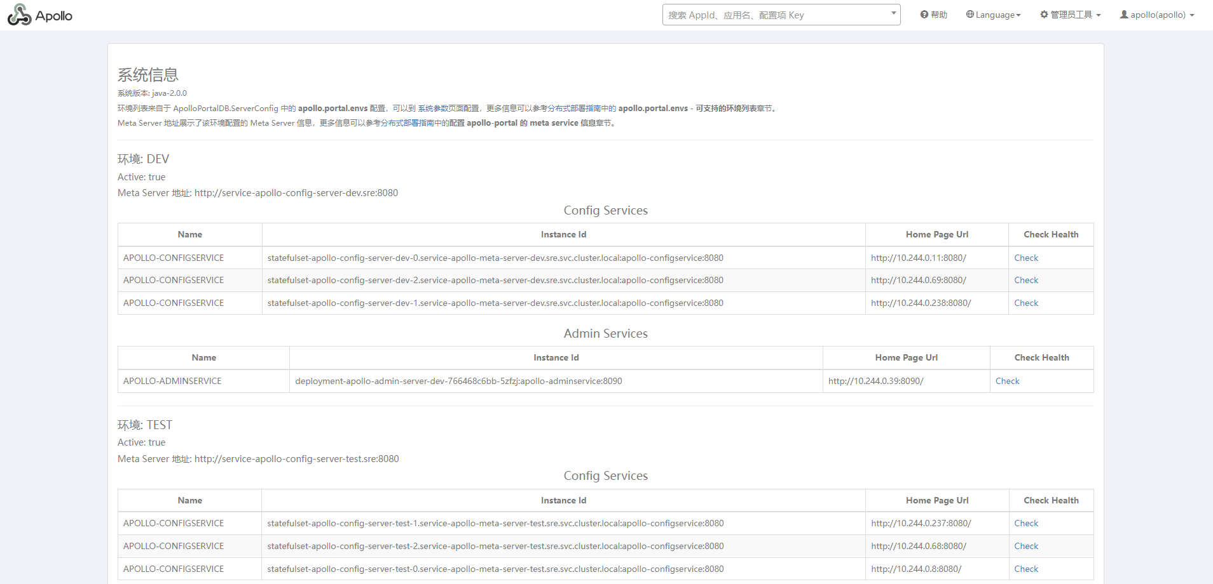This screenshot has width=1213, height=584.
Task: Expand the 管理员工具 dropdown menu
Action: pyautogui.click(x=1071, y=15)
